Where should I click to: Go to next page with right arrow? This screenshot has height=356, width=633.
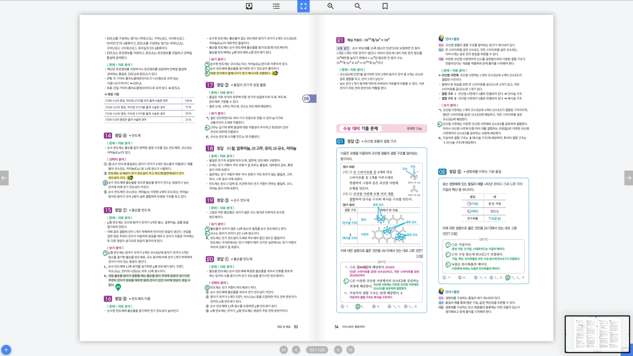[629, 178]
